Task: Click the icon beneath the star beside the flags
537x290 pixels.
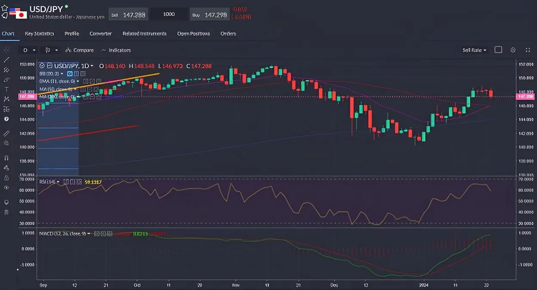Action: tap(5, 15)
